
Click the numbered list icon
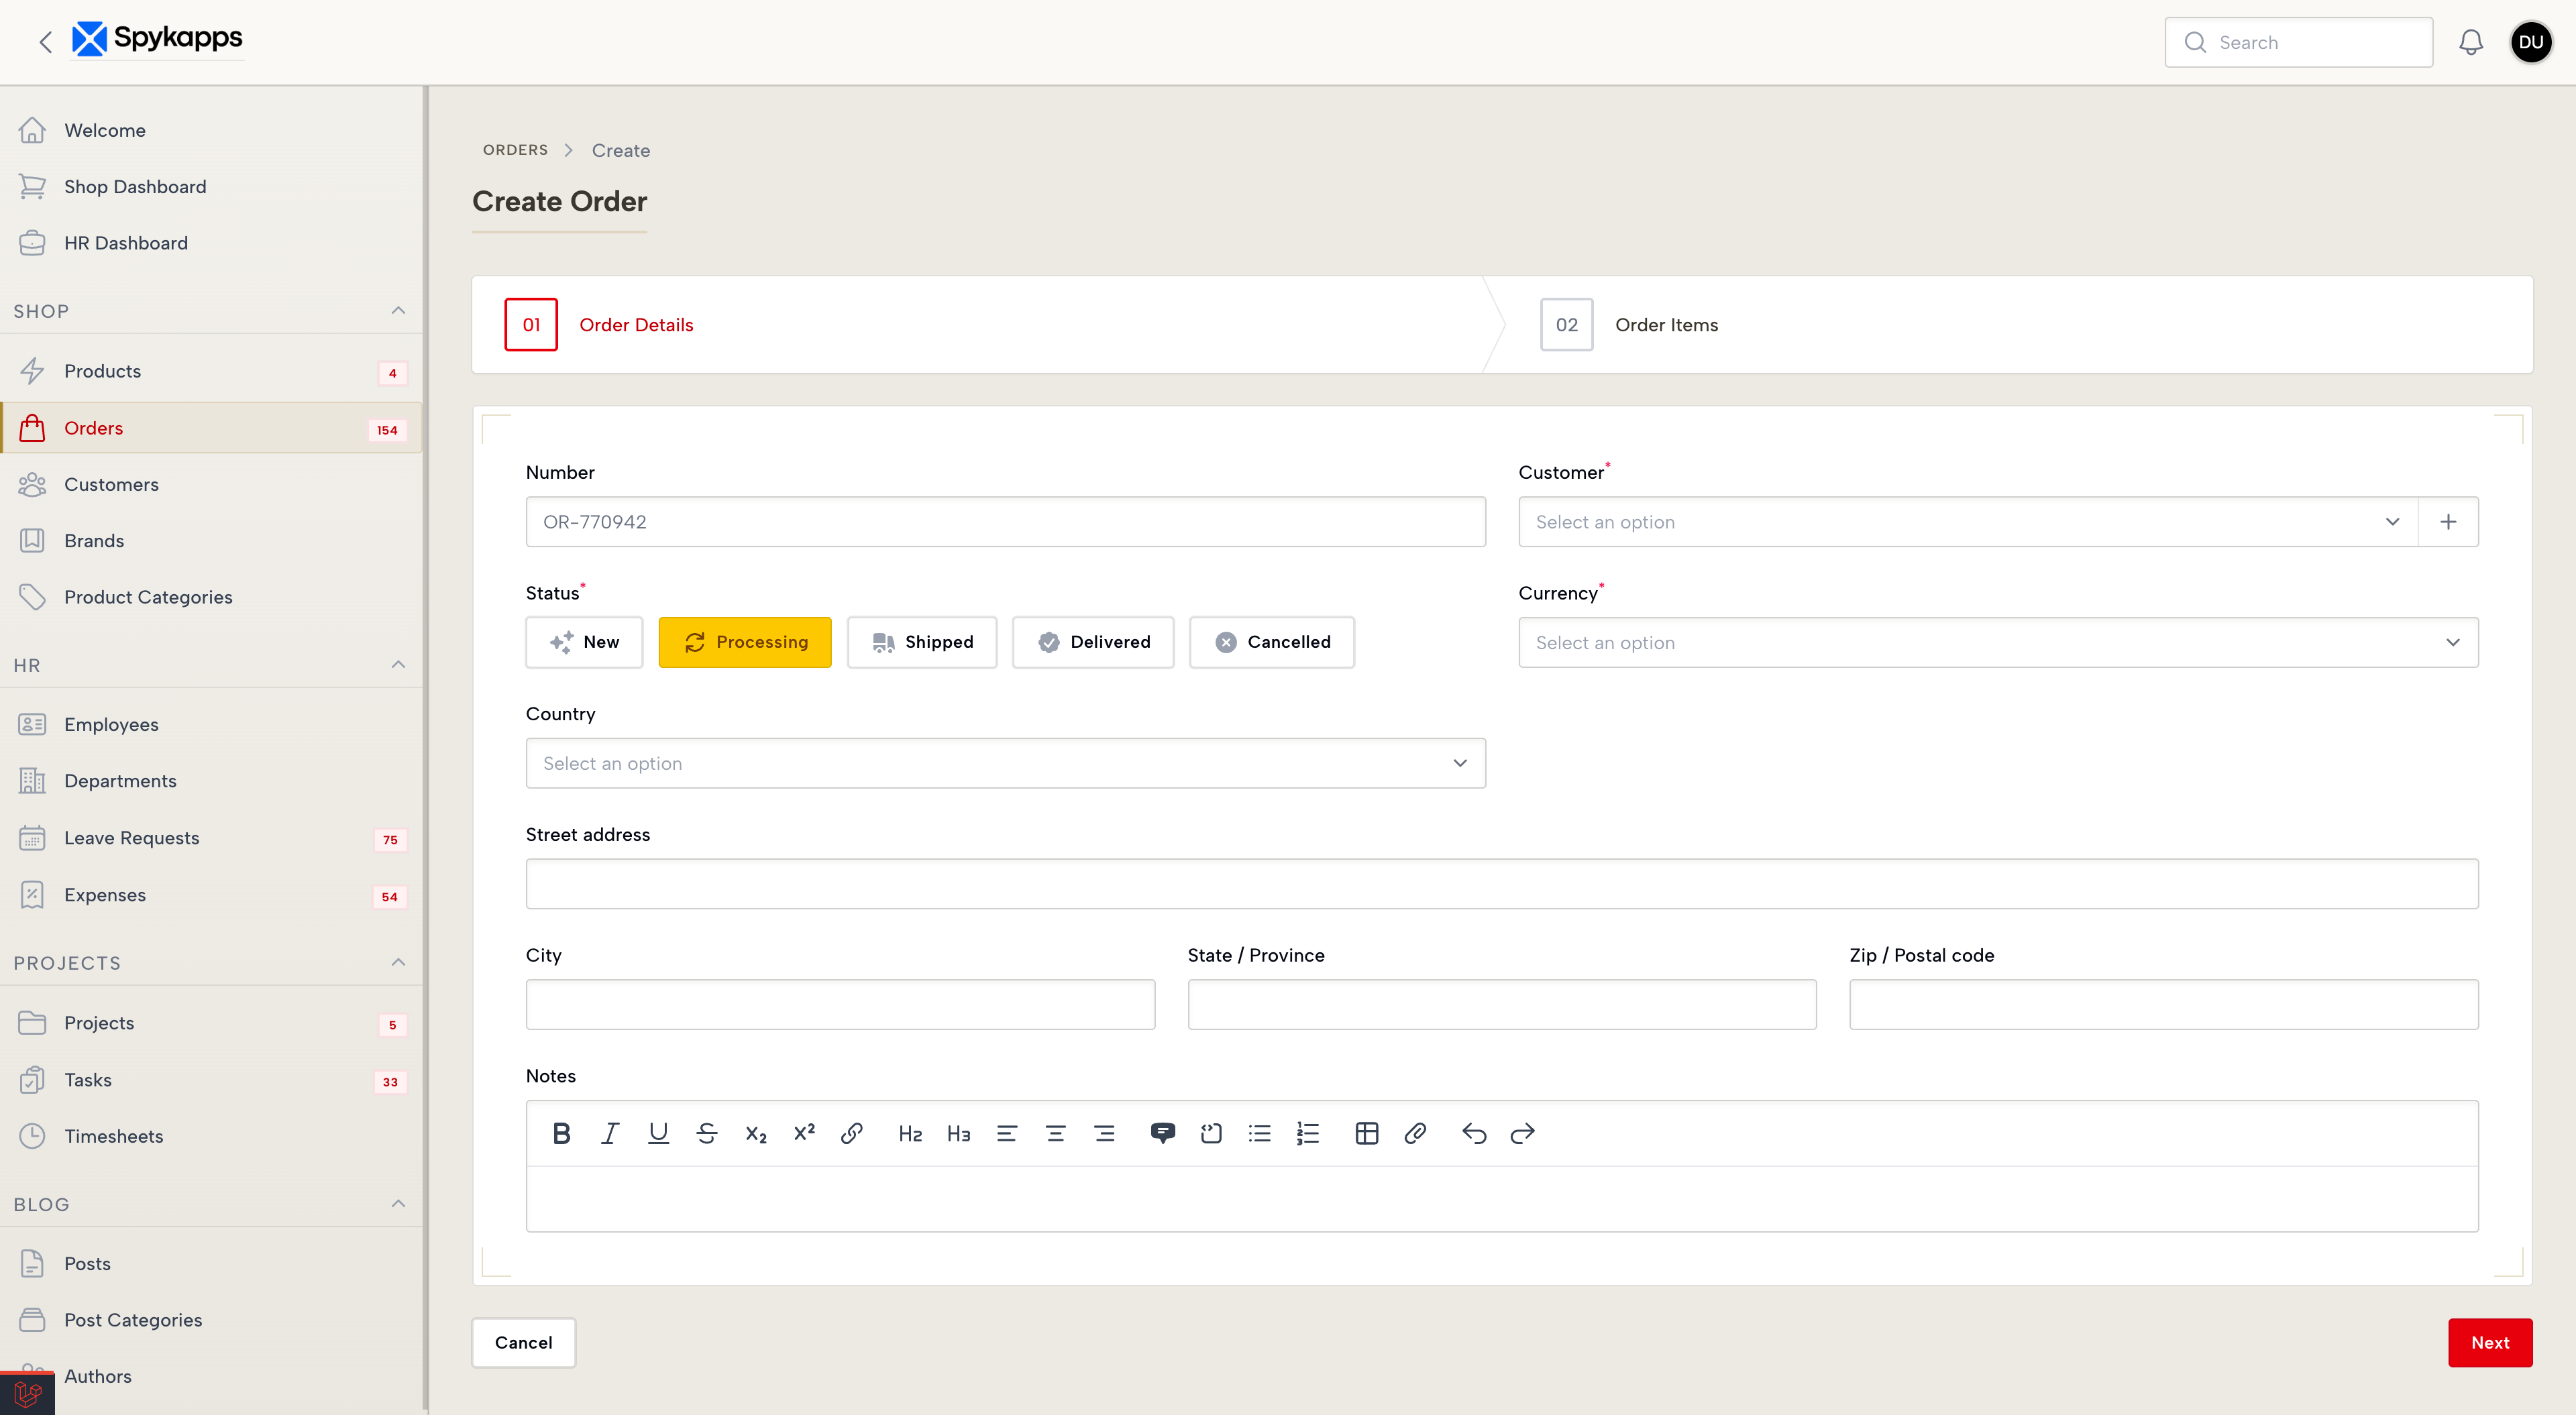1308,1133
